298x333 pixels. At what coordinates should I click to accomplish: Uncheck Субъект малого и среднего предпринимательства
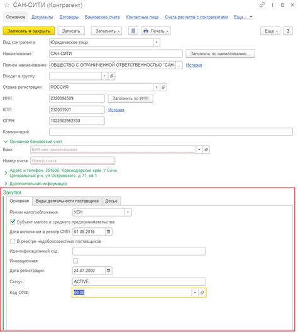pos(13,222)
